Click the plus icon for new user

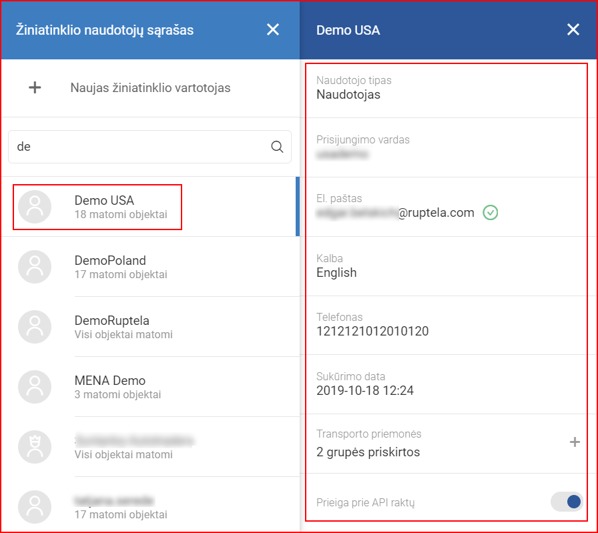click(x=35, y=87)
